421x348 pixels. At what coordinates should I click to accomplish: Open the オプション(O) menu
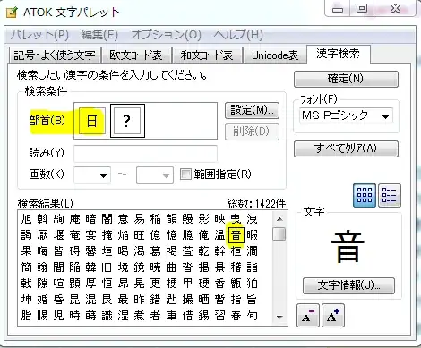pyautogui.click(x=166, y=35)
